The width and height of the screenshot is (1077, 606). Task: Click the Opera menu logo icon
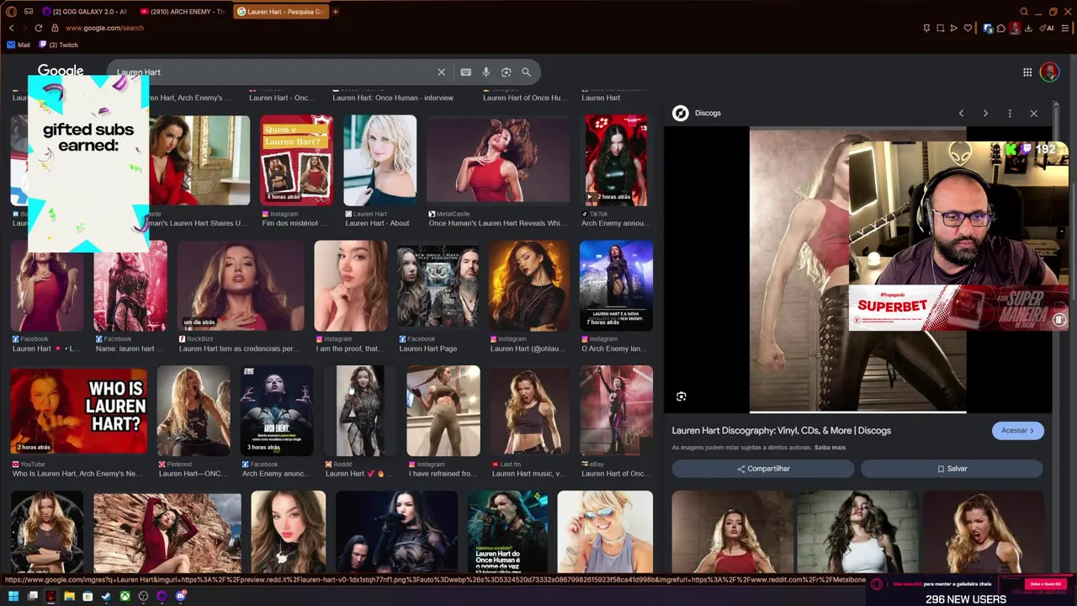11,12
